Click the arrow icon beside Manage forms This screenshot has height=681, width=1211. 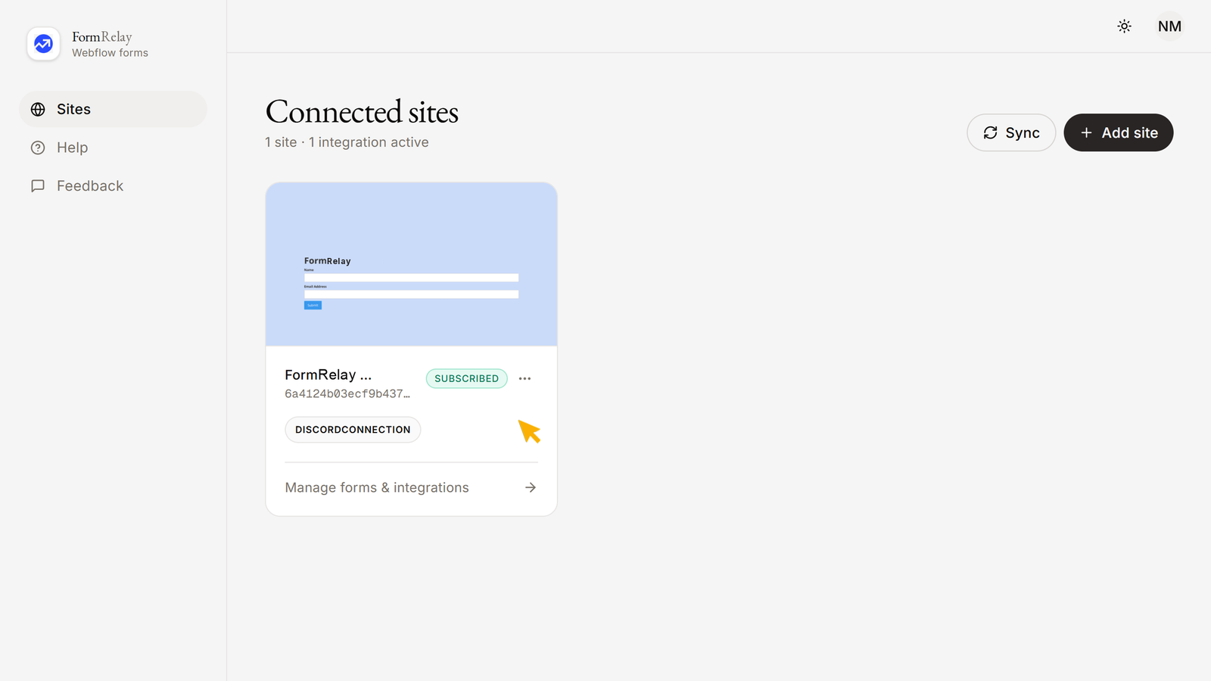pos(531,488)
